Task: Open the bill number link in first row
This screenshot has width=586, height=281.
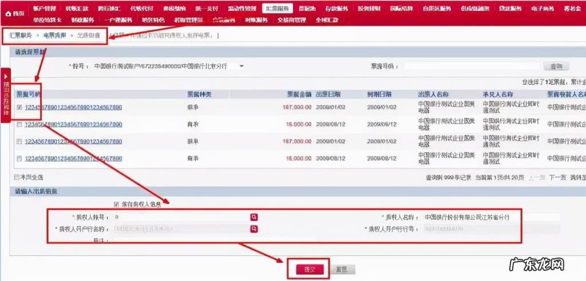Action: [73, 108]
